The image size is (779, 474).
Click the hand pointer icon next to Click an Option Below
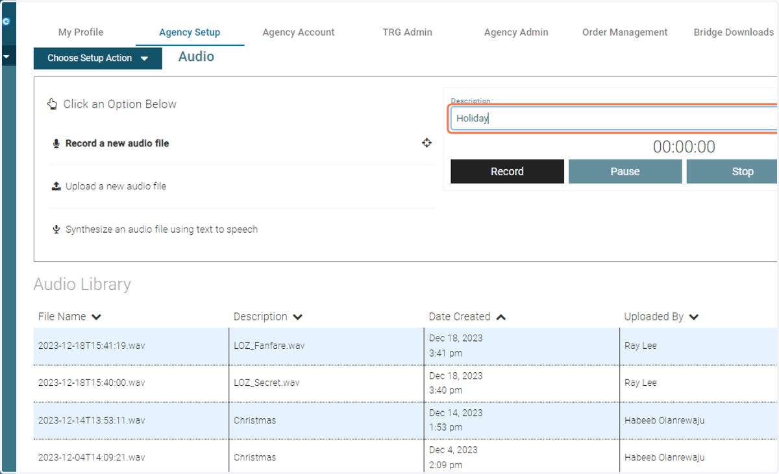pos(53,104)
